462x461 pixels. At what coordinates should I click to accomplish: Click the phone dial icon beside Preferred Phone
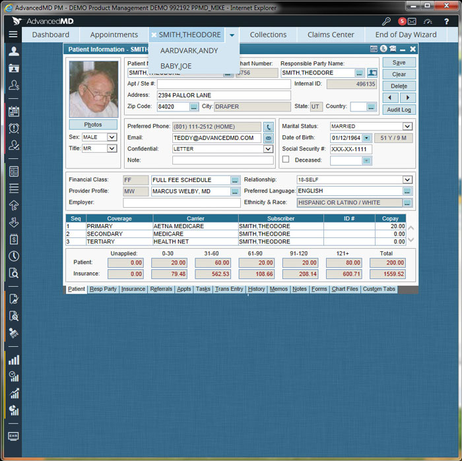coord(269,127)
